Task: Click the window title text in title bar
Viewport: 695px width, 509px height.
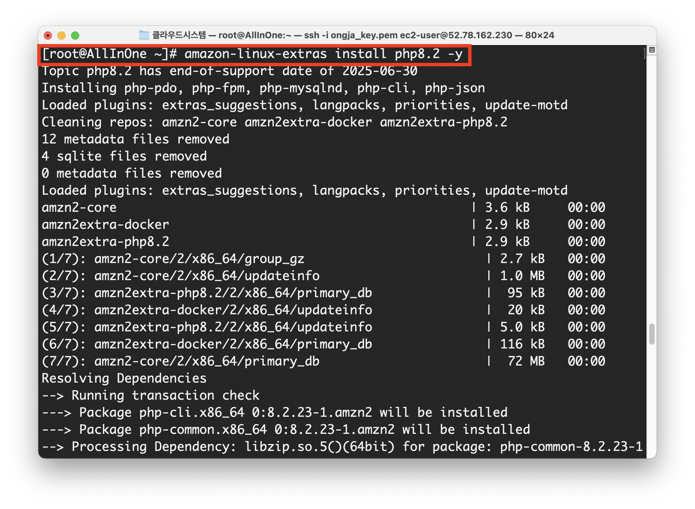Action: tap(353, 35)
